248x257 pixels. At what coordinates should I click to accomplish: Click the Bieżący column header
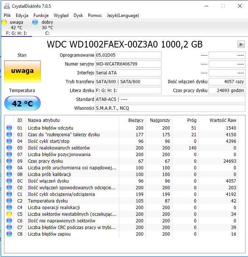click(132, 120)
